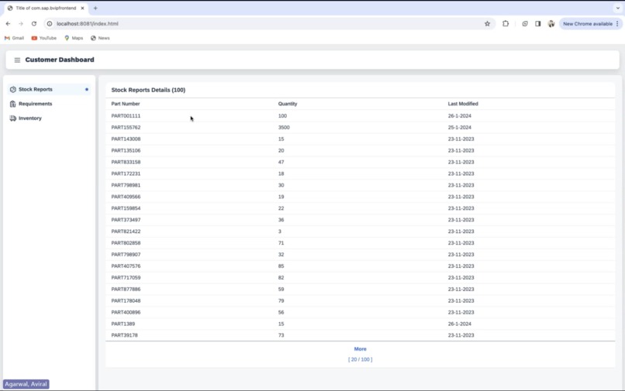Viewport: 625px width, 391px height.
Task: Select Inventory in the side navigation
Action: click(x=49, y=118)
